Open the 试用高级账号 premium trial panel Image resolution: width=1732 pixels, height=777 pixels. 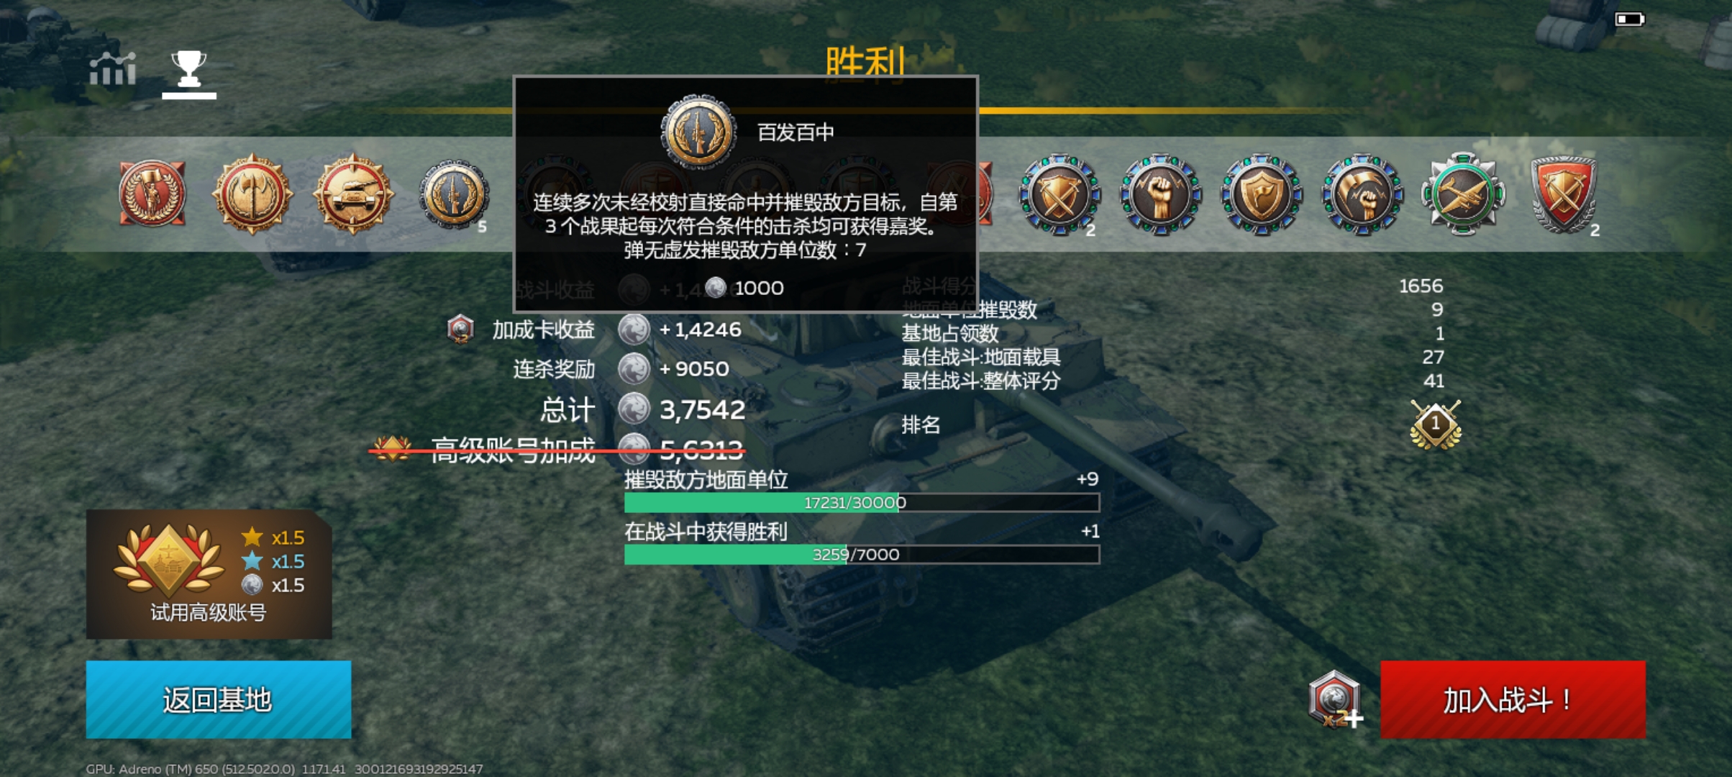[209, 574]
